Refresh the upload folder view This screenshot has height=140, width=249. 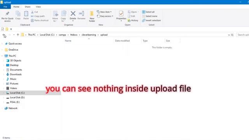pyautogui.click(x=232, y=35)
